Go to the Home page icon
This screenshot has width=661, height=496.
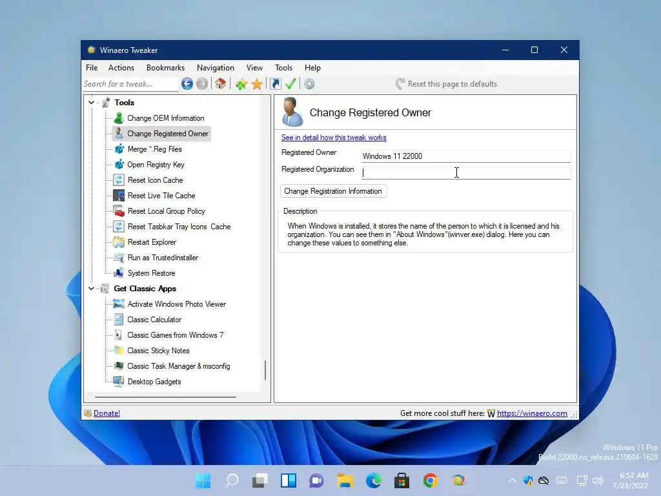click(x=221, y=84)
